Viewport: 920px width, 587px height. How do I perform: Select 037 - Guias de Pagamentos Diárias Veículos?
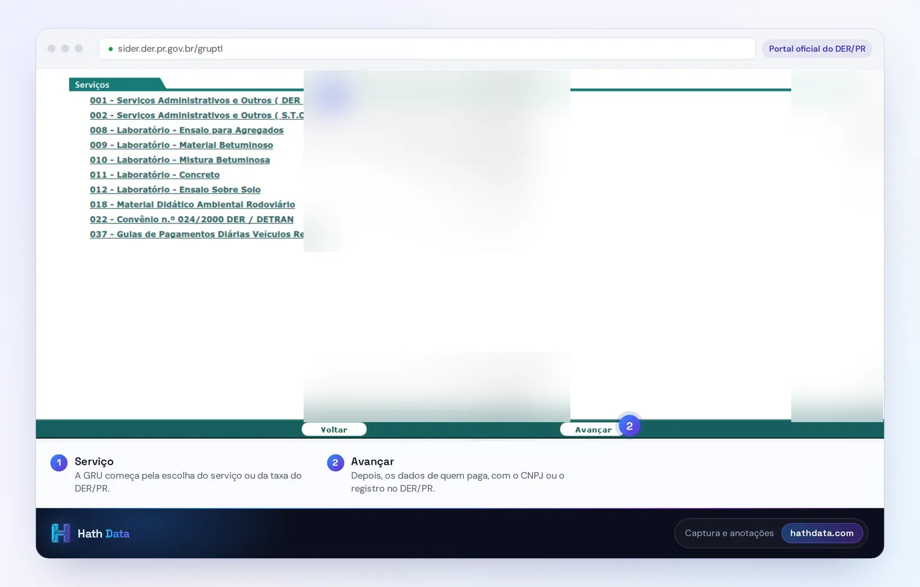click(x=196, y=234)
